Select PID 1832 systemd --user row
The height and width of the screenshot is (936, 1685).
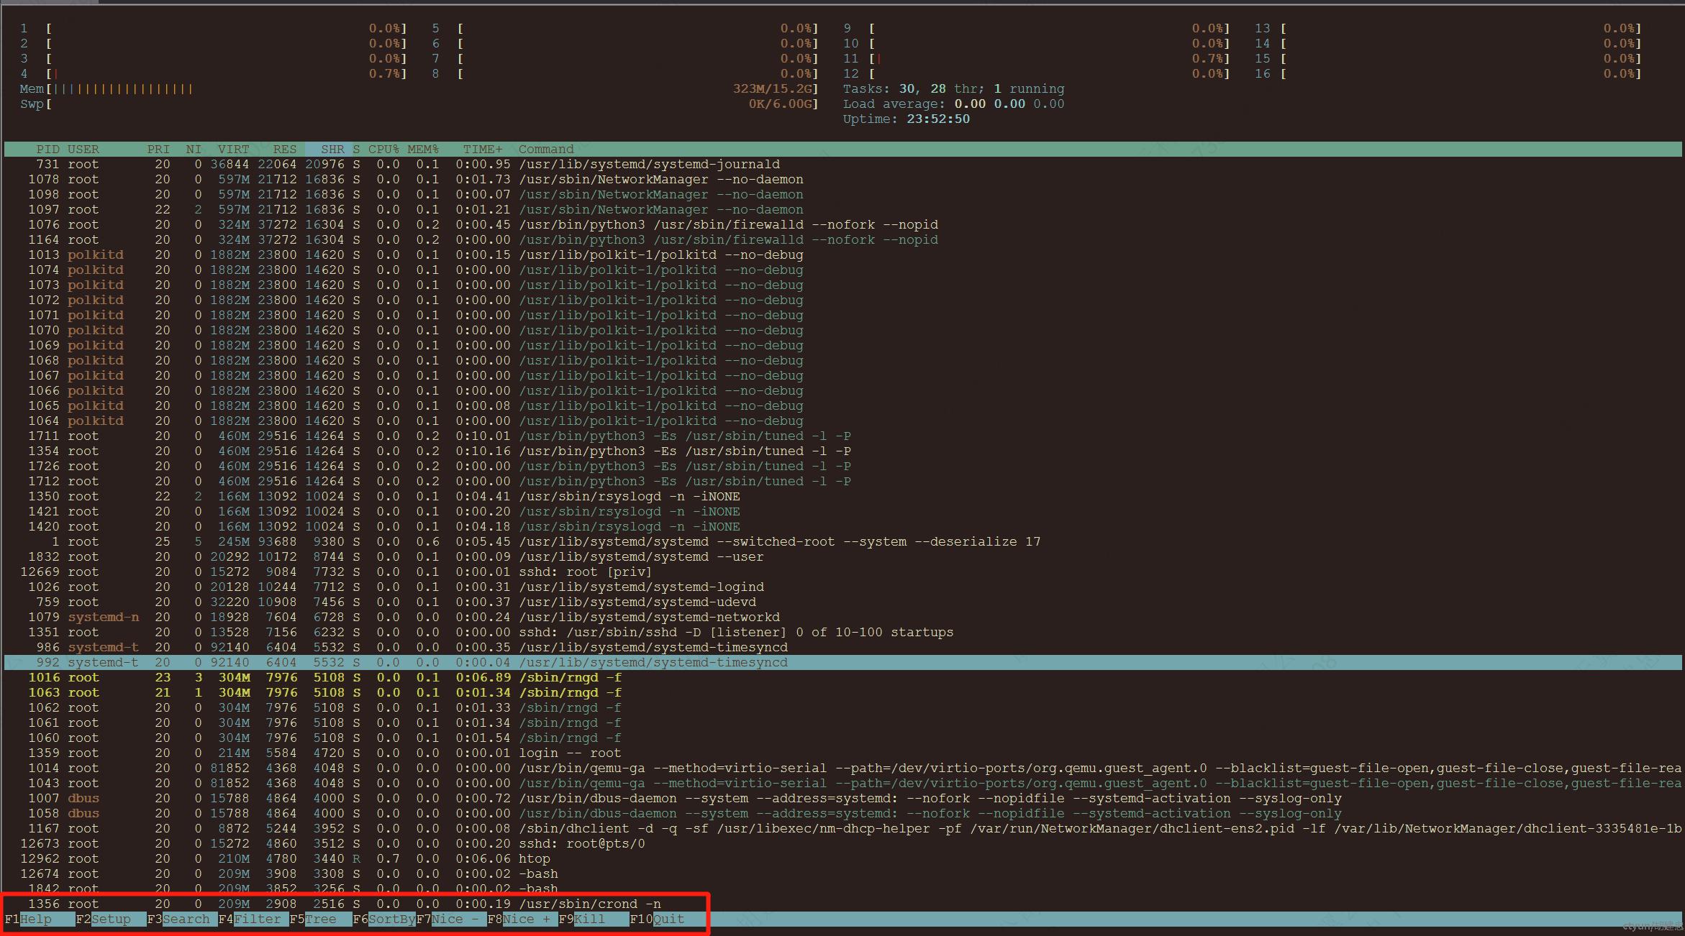(842, 557)
